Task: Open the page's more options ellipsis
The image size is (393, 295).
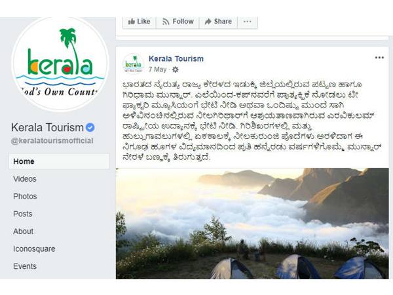Action: click(248, 22)
